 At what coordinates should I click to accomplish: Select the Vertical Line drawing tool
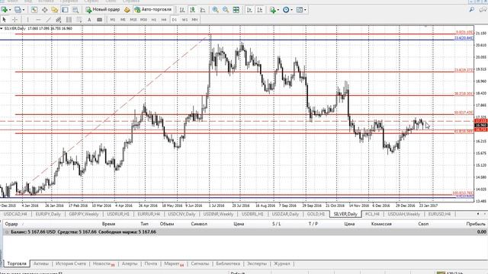click(27, 20)
